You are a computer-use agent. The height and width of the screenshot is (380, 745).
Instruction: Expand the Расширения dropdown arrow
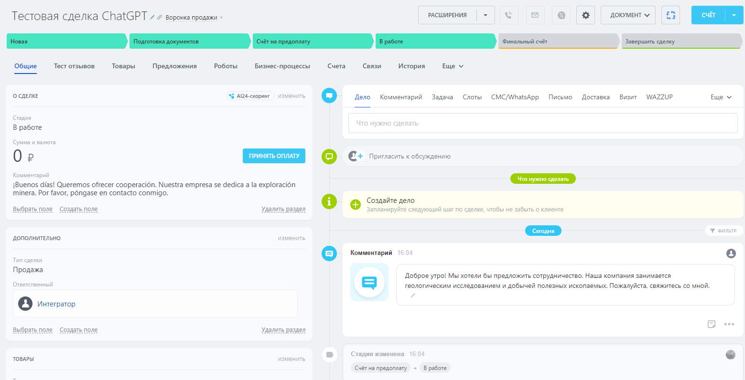486,15
